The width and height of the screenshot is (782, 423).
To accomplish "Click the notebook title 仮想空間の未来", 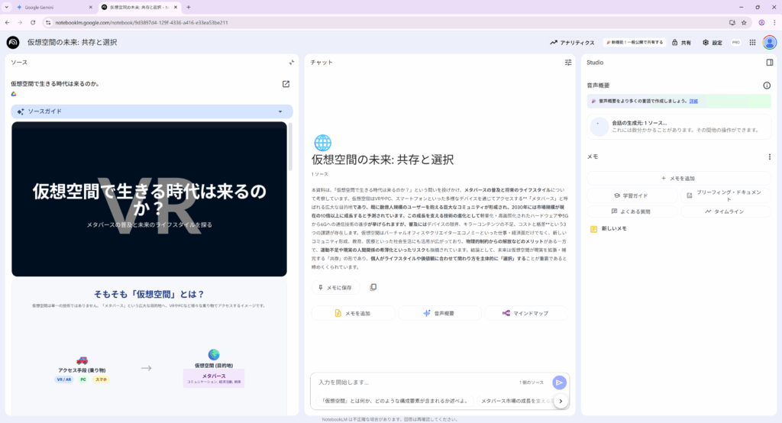I will pos(73,43).
